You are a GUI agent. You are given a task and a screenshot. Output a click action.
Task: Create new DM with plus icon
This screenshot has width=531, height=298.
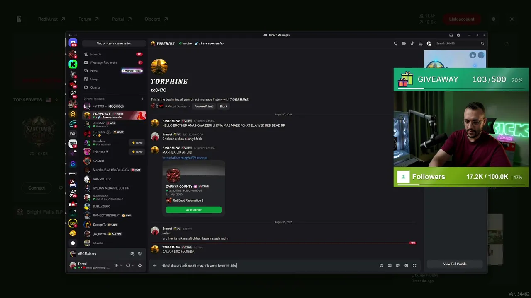[142, 99]
